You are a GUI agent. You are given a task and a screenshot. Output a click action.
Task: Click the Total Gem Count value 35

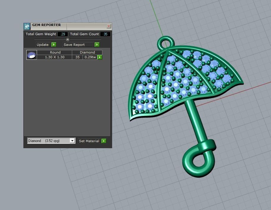(105, 34)
